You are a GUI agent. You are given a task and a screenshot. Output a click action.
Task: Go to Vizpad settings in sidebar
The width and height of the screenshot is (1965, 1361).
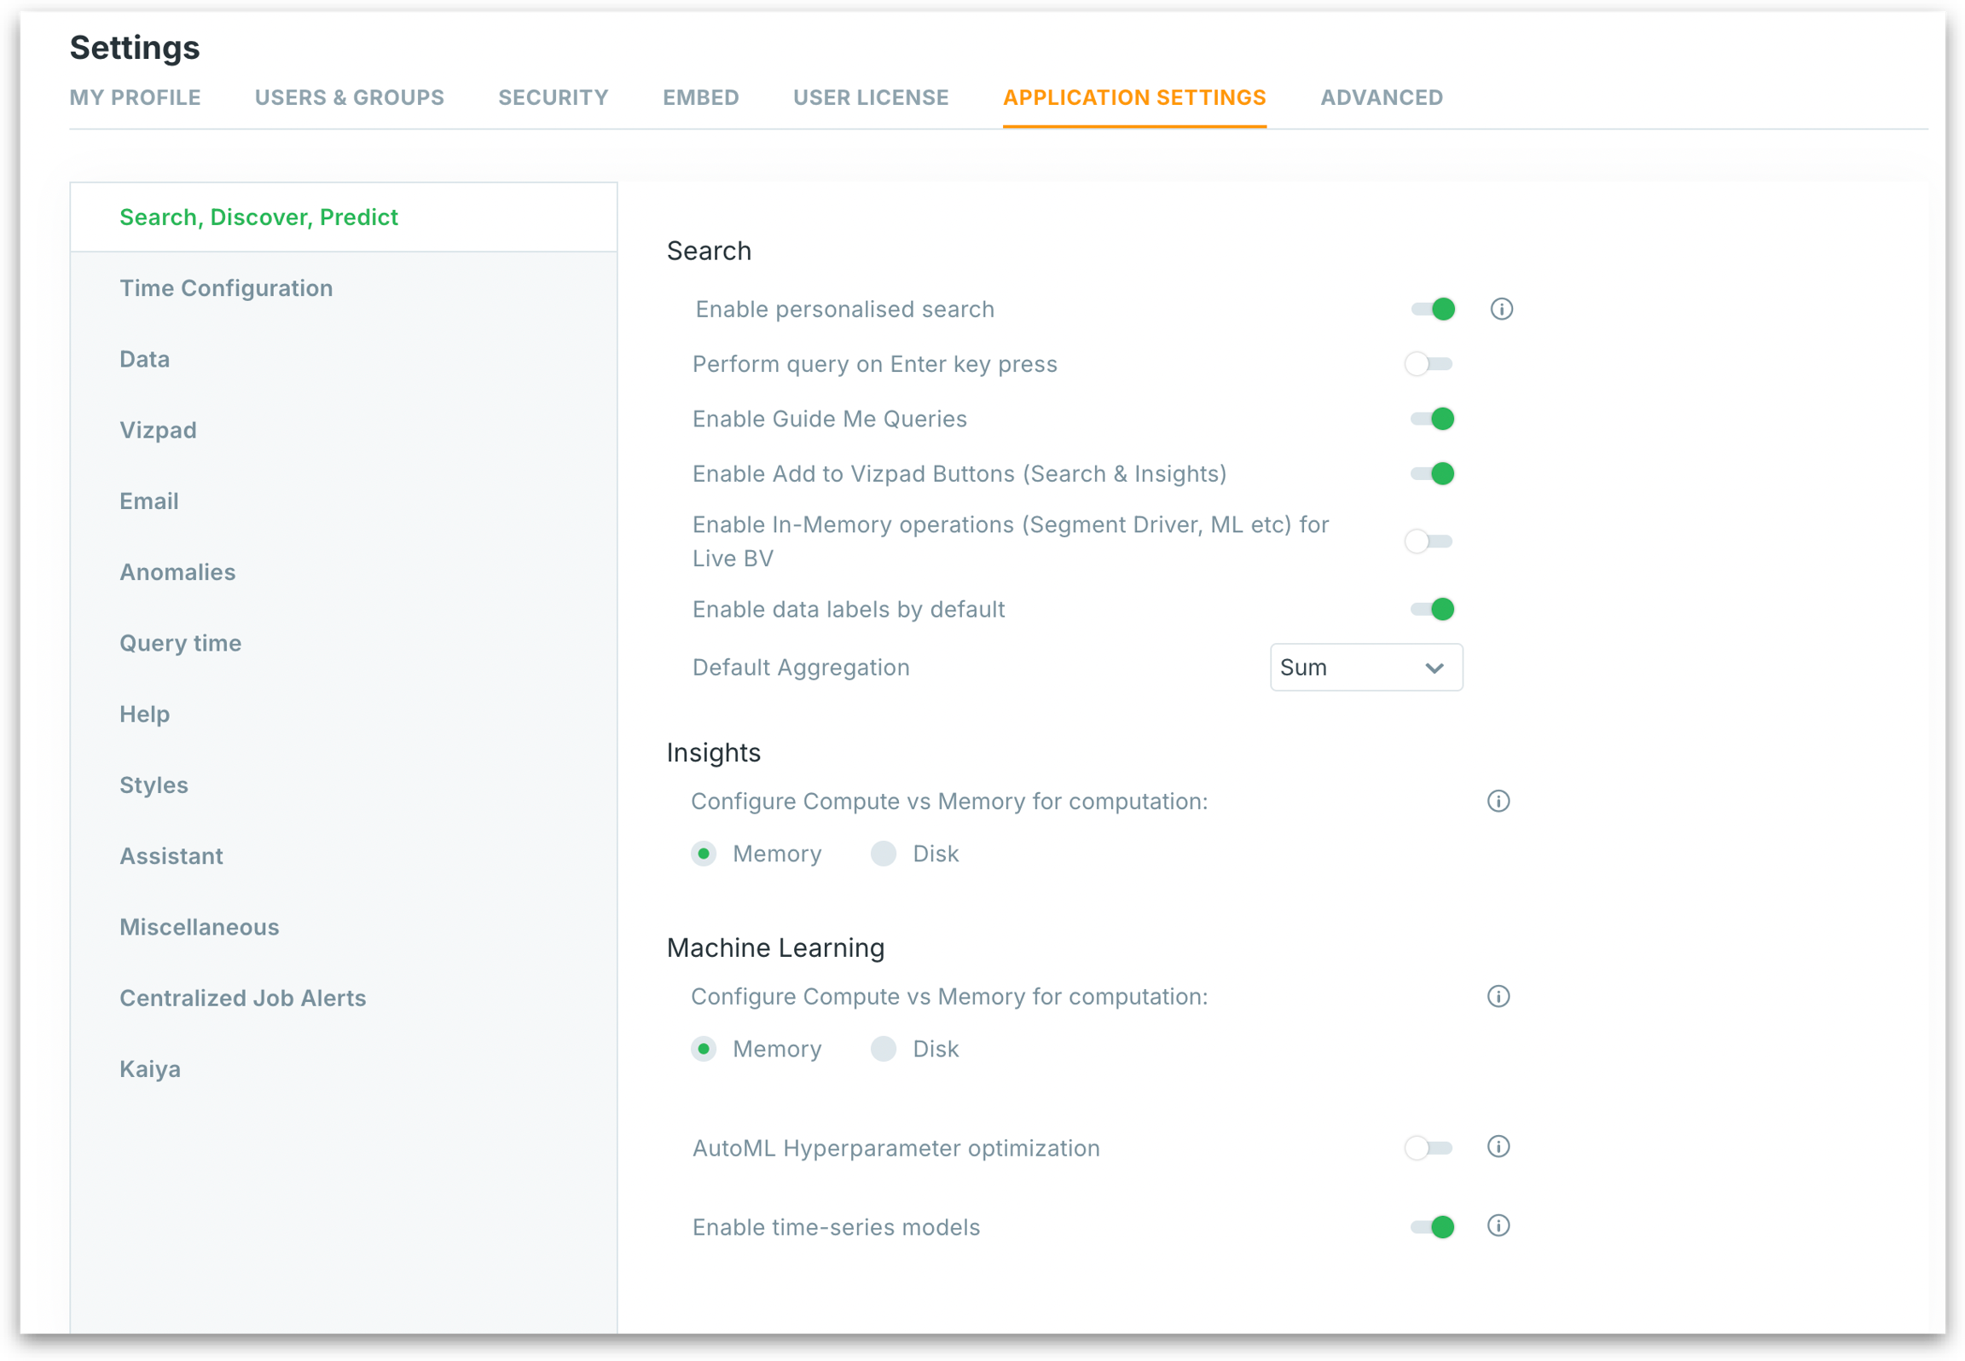[x=158, y=430]
